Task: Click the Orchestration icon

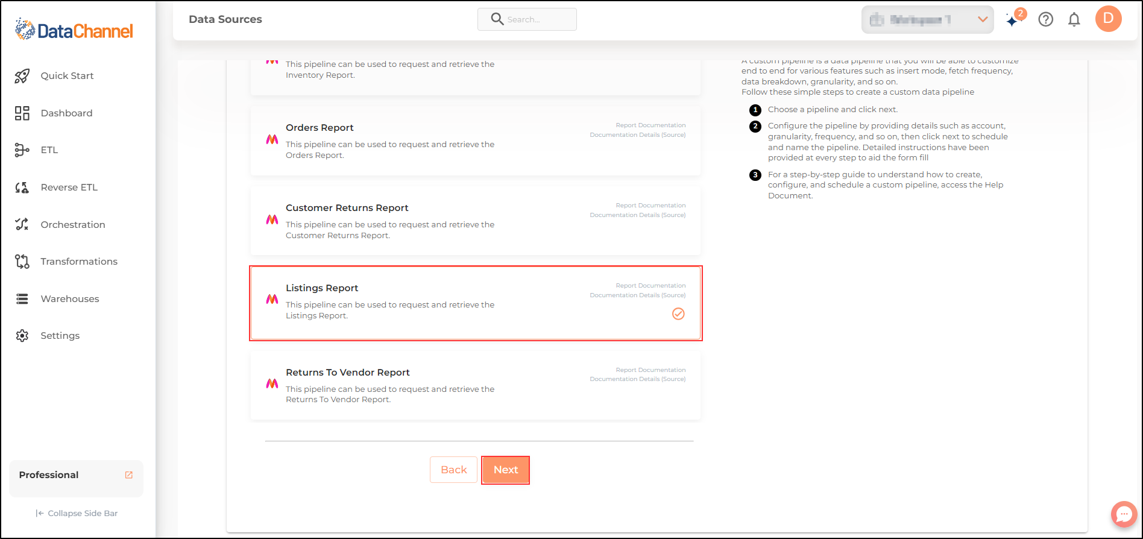Action: (22, 224)
